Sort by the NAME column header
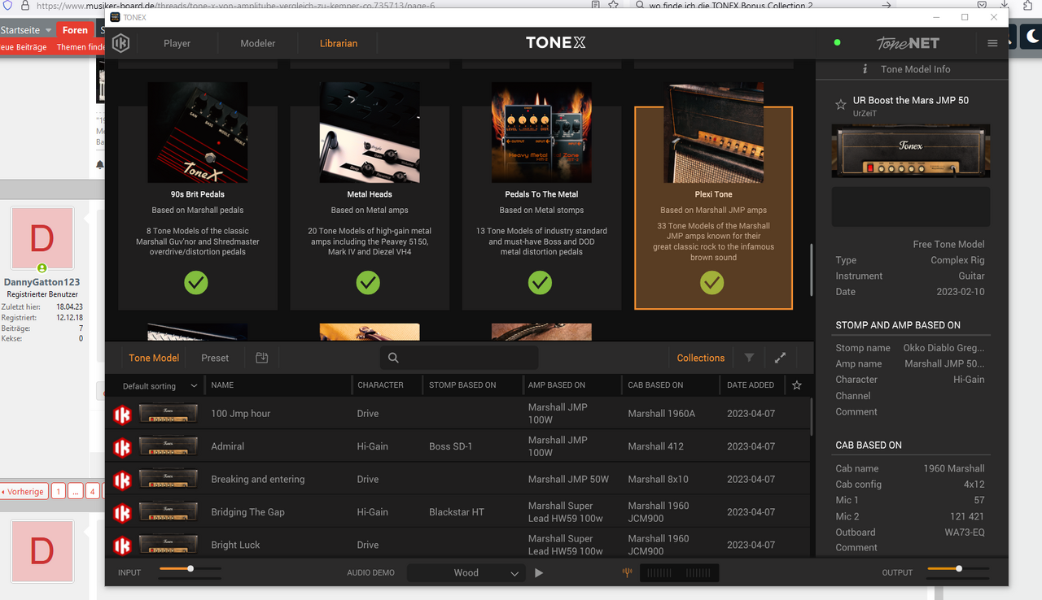The image size is (1042, 600). (x=222, y=385)
